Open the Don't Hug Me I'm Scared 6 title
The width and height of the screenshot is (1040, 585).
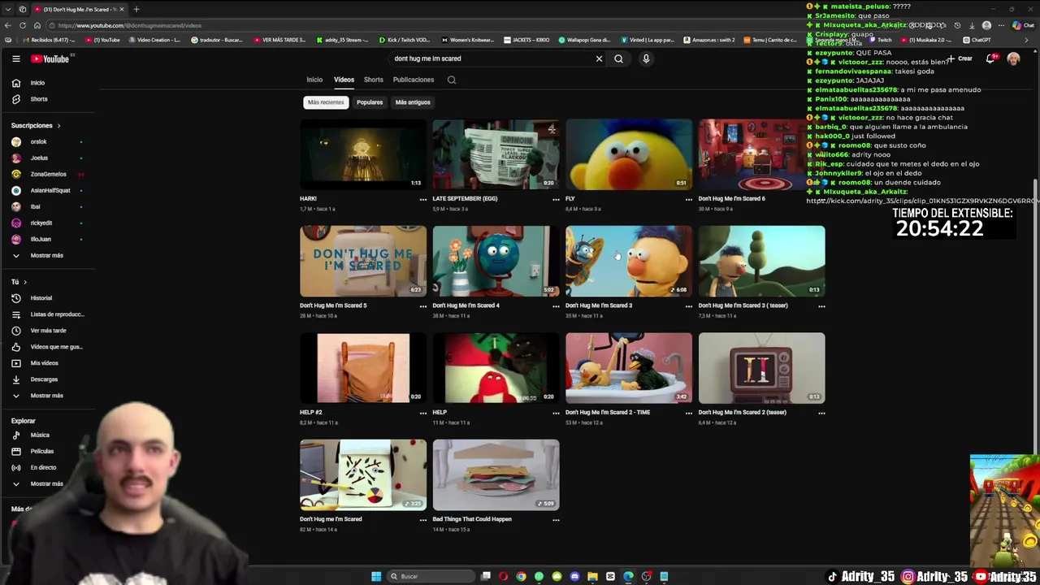732,199
